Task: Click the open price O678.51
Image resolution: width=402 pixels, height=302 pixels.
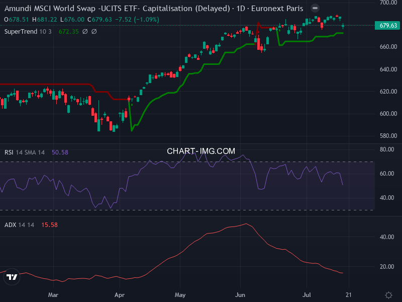Action: click(17, 20)
